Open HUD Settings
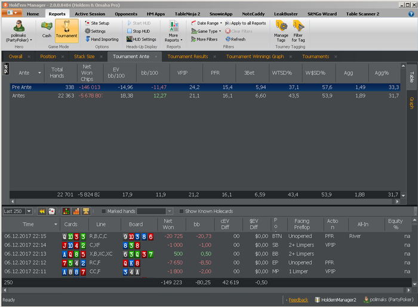Viewport: 418px width, 307px height. (142, 39)
